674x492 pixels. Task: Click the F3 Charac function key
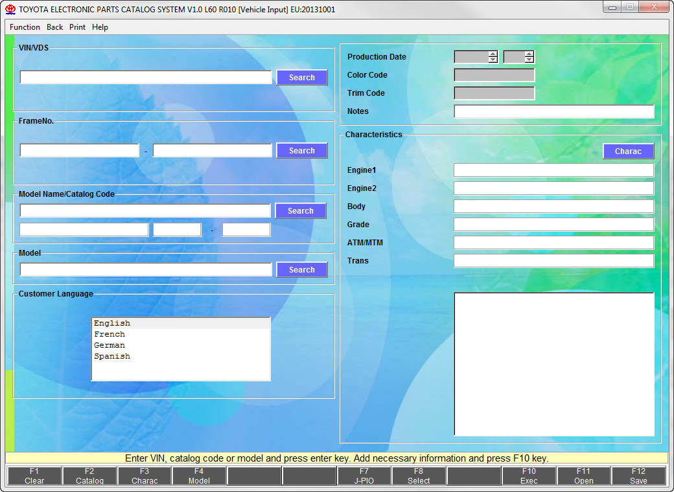click(x=145, y=476)
